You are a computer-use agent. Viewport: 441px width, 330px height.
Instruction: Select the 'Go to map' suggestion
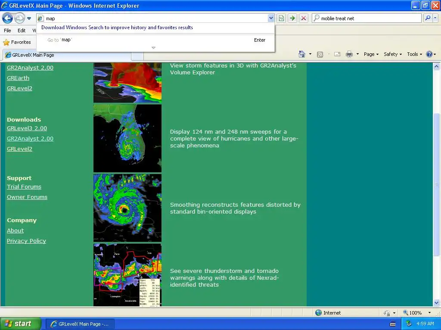[155, 40]
